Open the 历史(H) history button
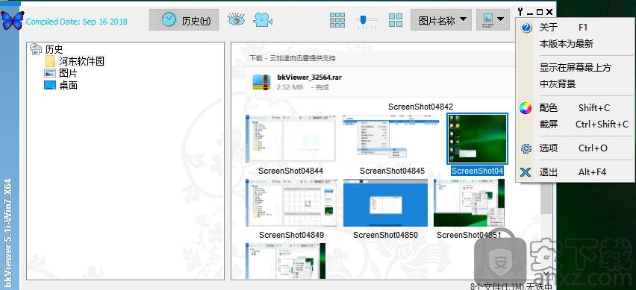The height and width of the screenshot is (290, 636). point(184,20)
